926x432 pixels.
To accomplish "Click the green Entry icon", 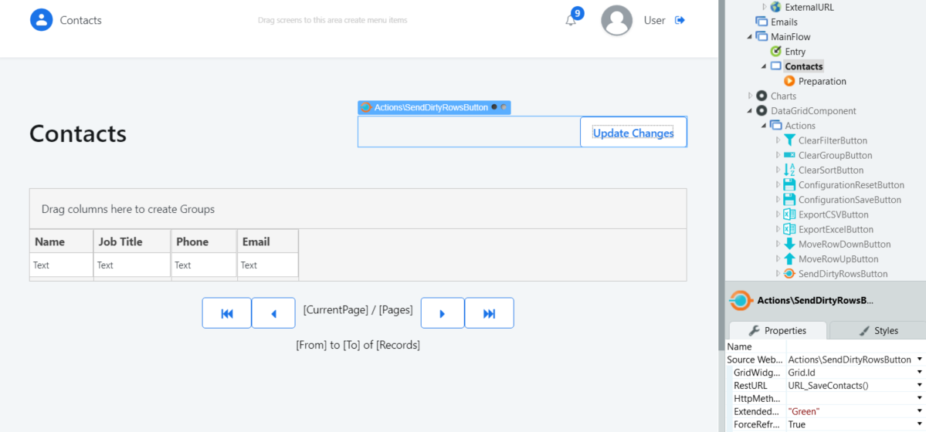I will [776, 52].
